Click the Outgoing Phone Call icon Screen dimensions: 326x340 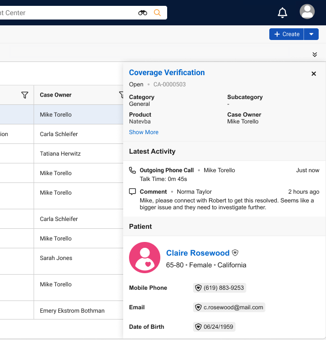point(132,170)
